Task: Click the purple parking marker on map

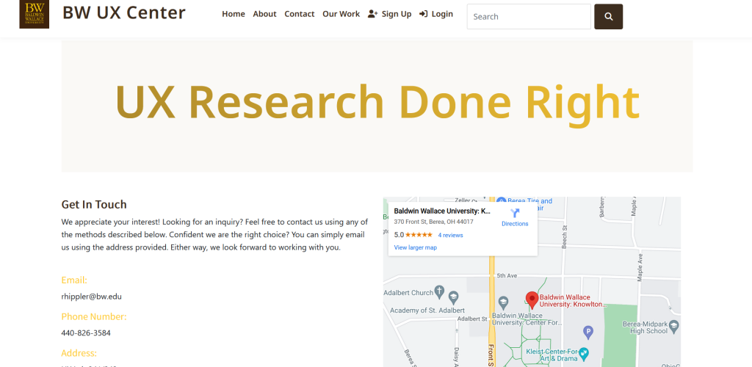Action: point(588,331)
